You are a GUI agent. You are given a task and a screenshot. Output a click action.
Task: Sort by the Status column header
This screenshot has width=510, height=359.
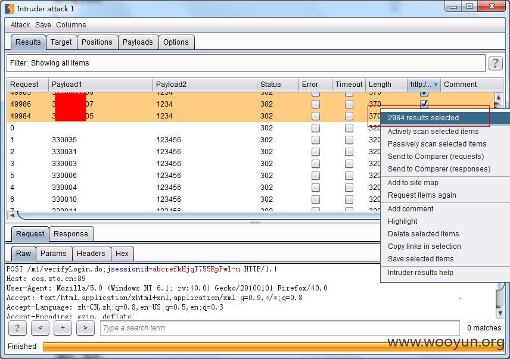[278, 85]
